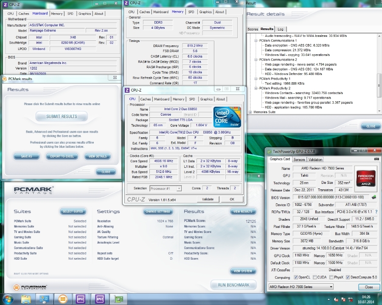Toggle the PhysX checkbox in GPU-Z
Viewport: 382px width, 305px height.
coord(331,277)
